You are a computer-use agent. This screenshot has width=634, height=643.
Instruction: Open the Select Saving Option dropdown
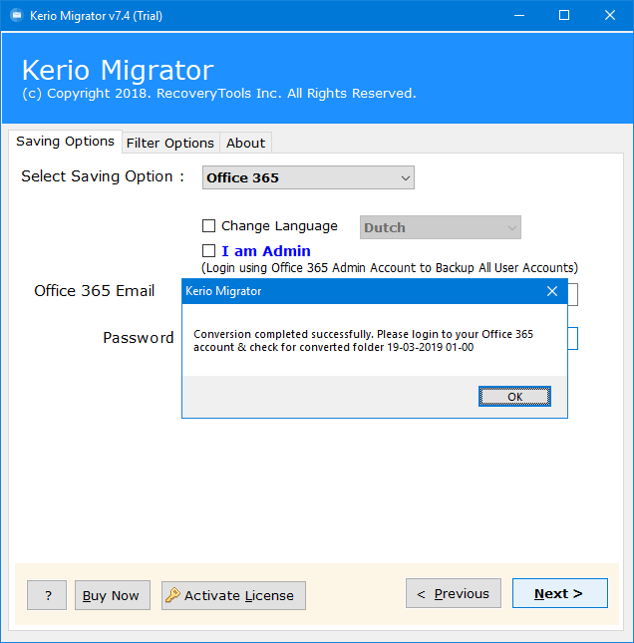(x=308, y=177)
